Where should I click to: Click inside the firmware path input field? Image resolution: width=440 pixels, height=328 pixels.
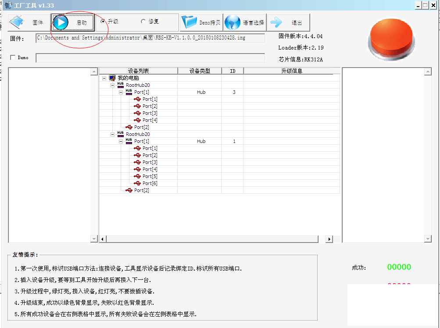coord(149,38)
